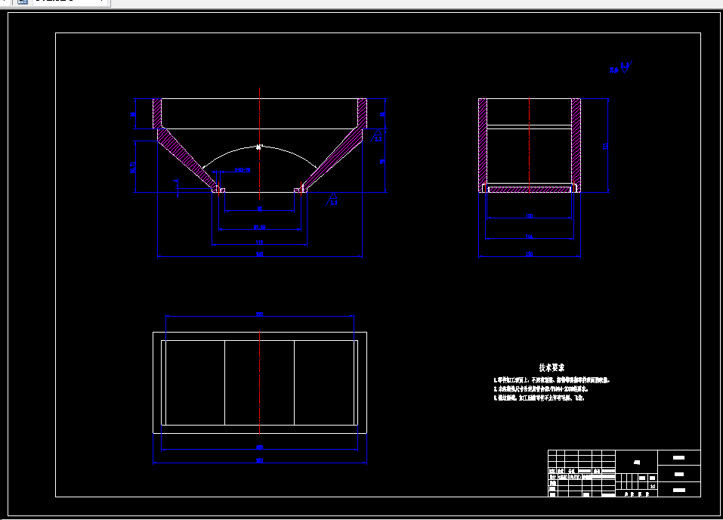This screenshot has height=520, width=723.
Task: Select the 130 dimension under the side view
Action: (530, 254)
